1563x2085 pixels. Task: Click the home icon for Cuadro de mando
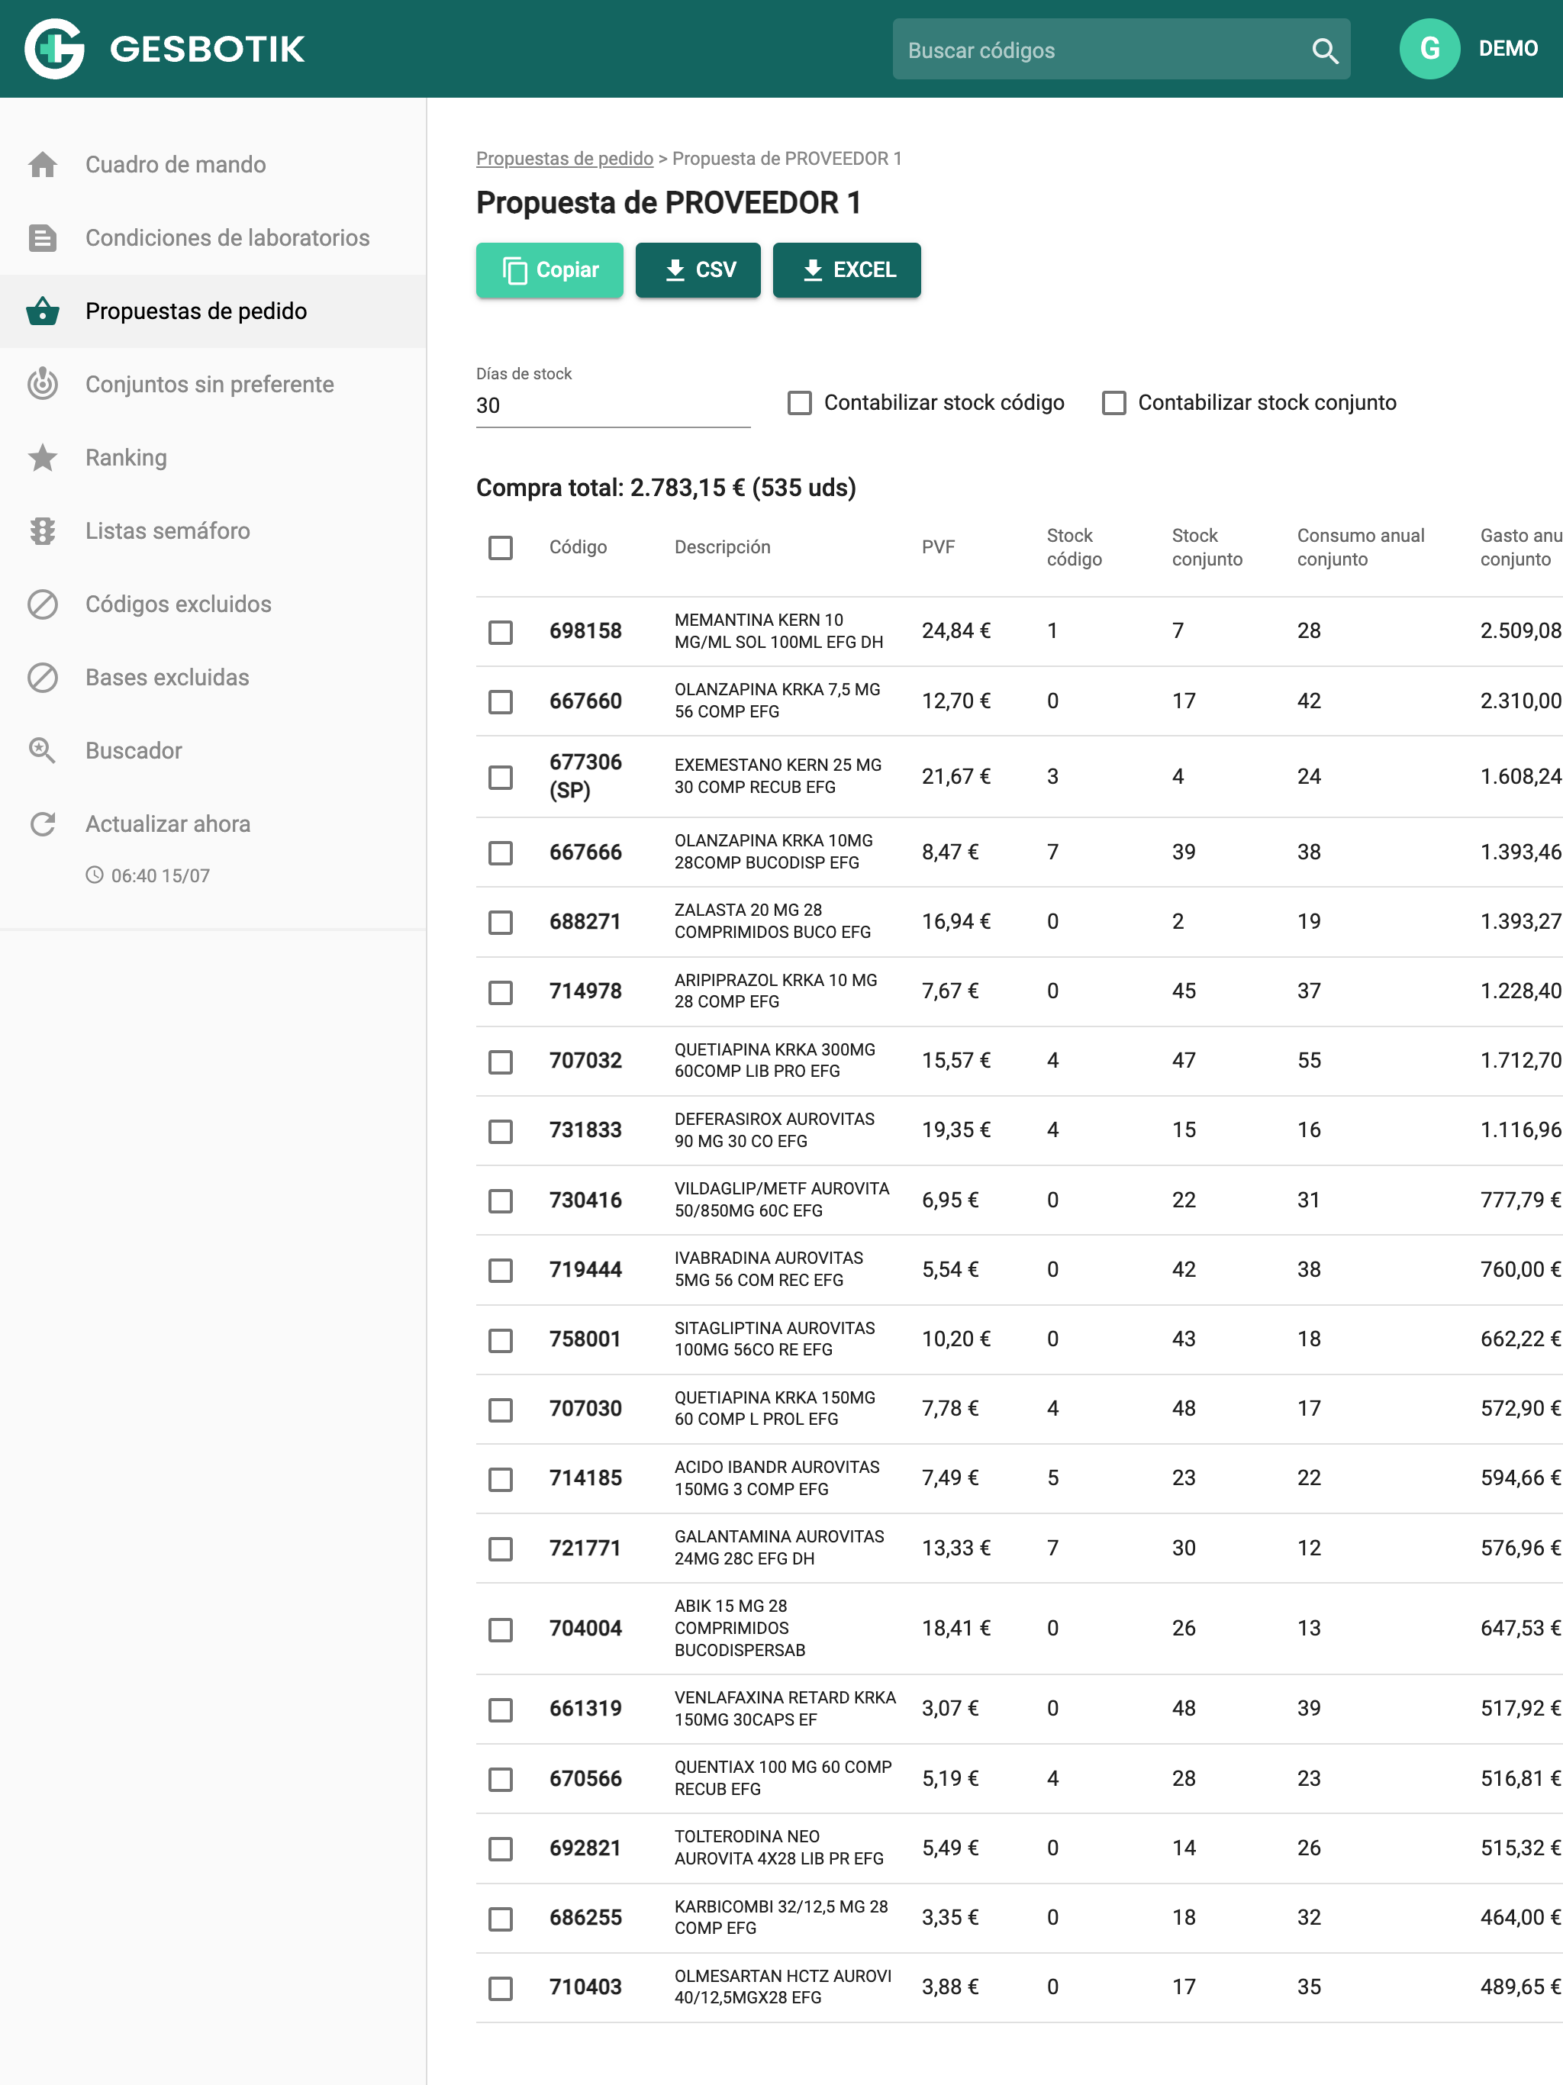tap(43, 164)
